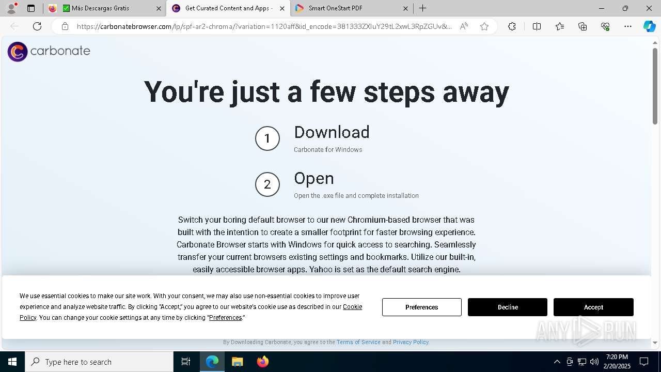Click the "Open" step heading
Screen dimensions: 661x372
point(314,178)
